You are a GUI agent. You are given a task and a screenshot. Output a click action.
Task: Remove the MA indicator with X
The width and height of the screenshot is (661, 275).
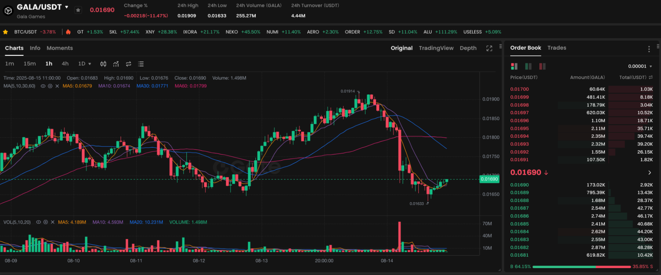[57, 86]
